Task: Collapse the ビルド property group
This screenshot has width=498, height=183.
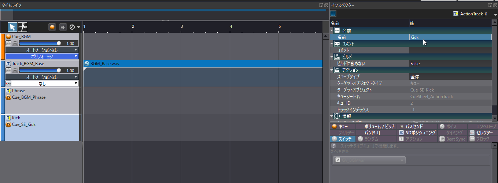Action: pos(332,57)
